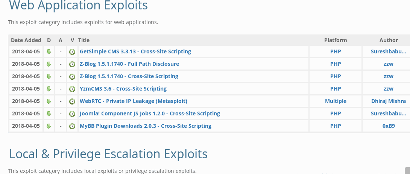This screenshot has height=174, width=410.
Task: Open author zzw for Z-Blog Full Path Disclosure
Action: [x=388, y=64]
